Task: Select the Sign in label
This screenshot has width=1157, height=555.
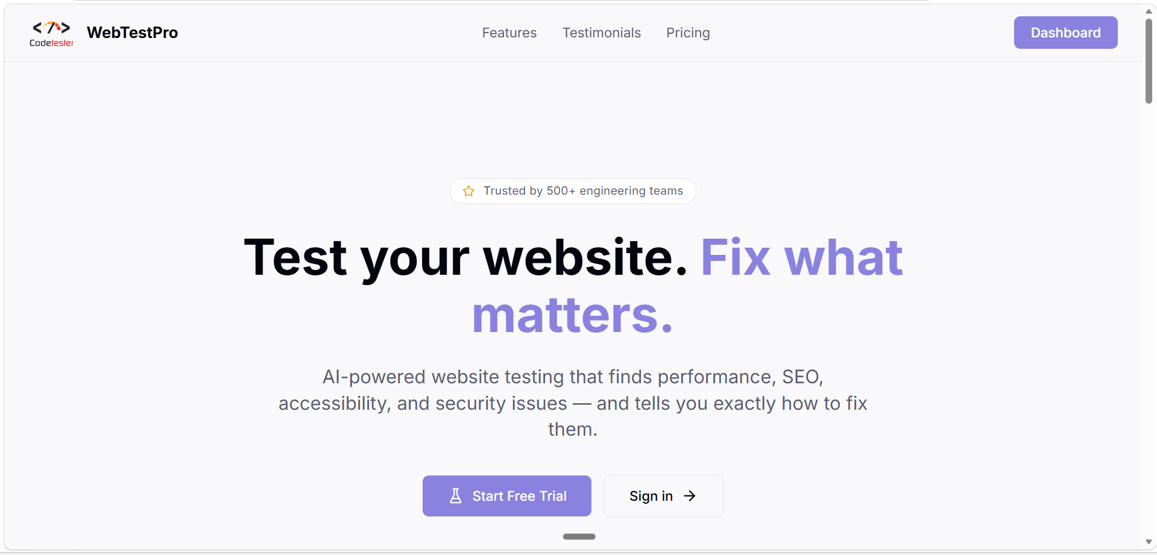Action: tap(651, 496)
